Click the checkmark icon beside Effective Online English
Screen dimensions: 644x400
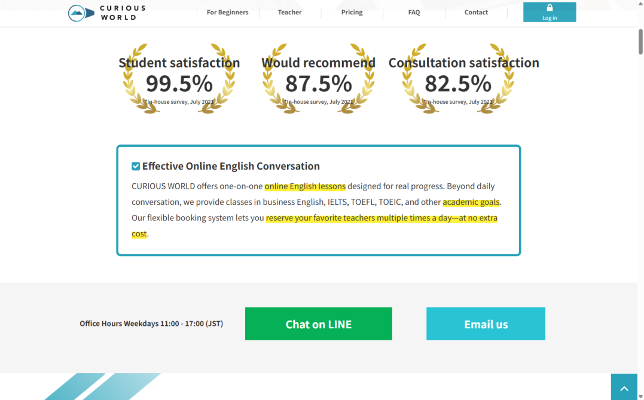click(x=136, y=166)
